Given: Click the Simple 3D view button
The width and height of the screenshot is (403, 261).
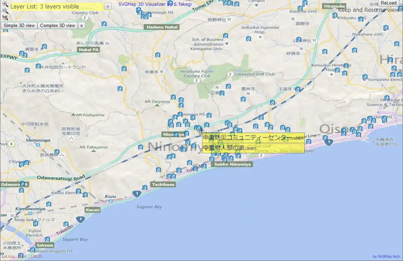Looking at the screenshot, I should point(19,25).
